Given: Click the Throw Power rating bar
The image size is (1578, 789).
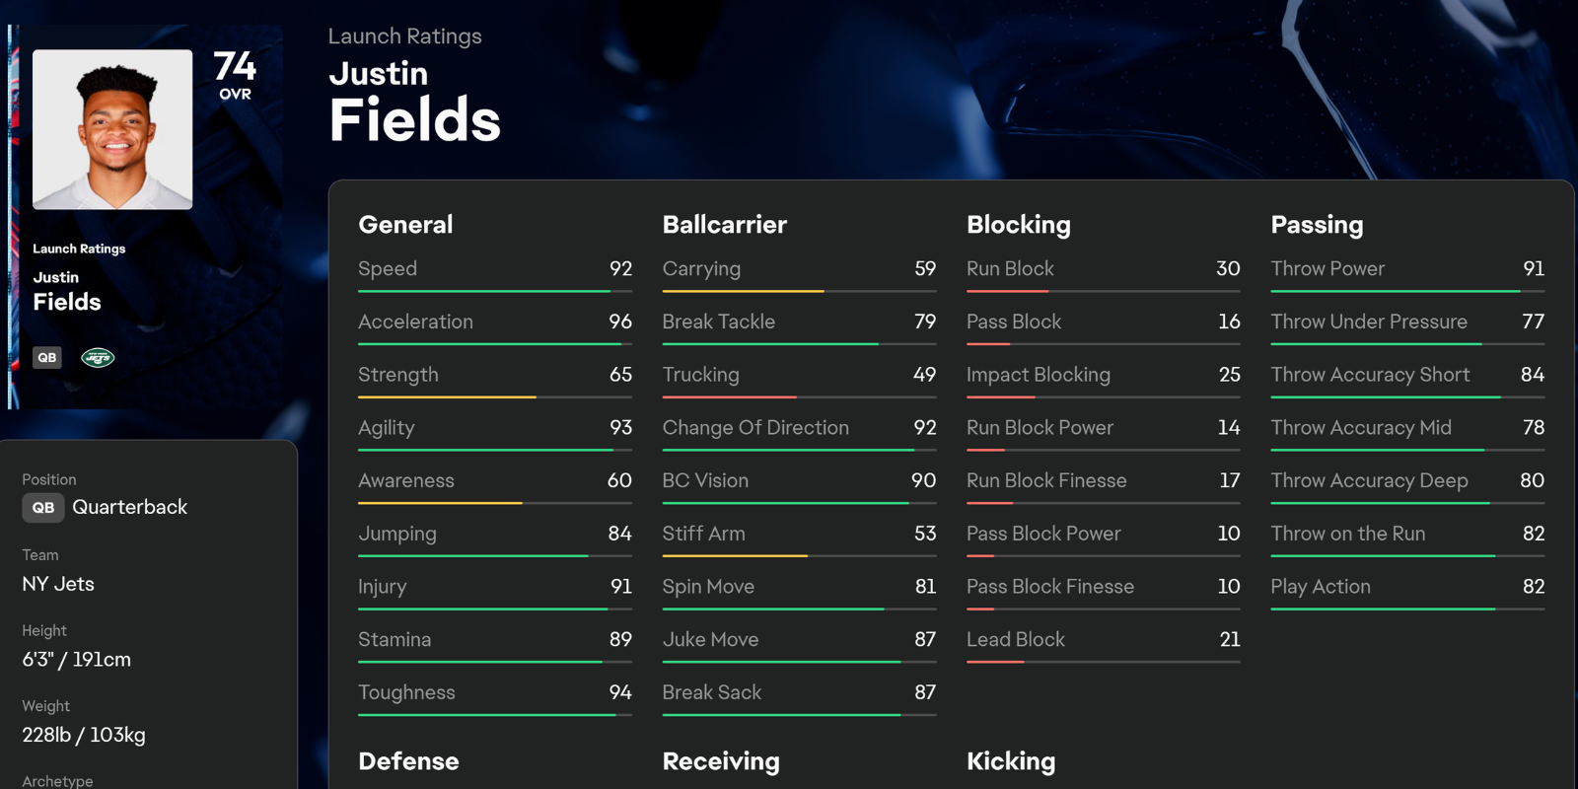Looking at the screenshot, I should pyautogui.click(x=1407, y=291).
